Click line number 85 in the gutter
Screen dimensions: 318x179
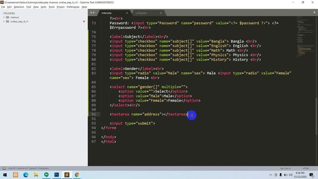[x=93, y=87]
